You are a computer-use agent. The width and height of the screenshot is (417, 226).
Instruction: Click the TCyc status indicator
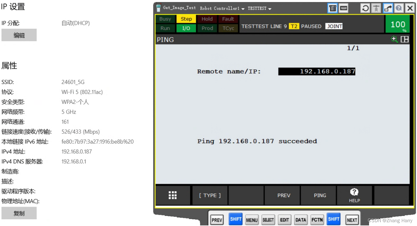(x=228, y=28)
